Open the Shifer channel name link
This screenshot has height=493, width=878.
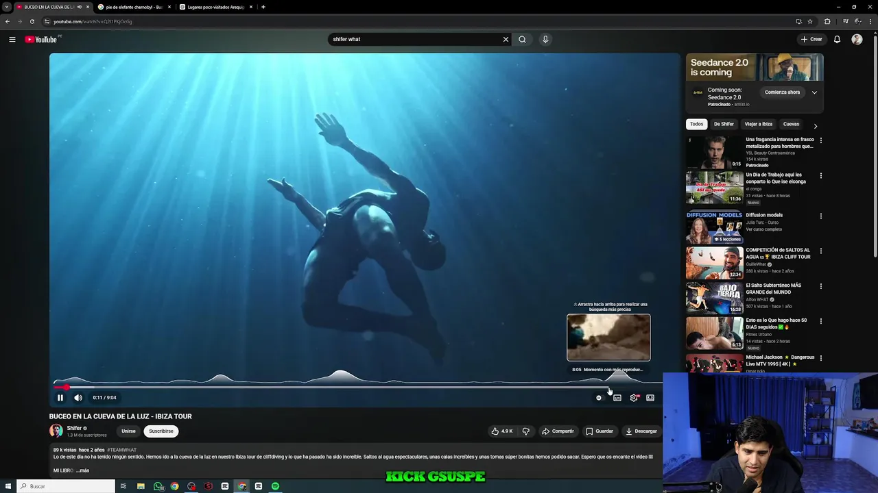[x=74, y=428]
